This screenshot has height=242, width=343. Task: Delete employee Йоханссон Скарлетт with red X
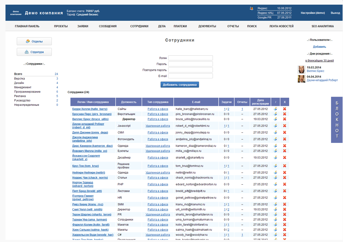(x=284, y=158)
